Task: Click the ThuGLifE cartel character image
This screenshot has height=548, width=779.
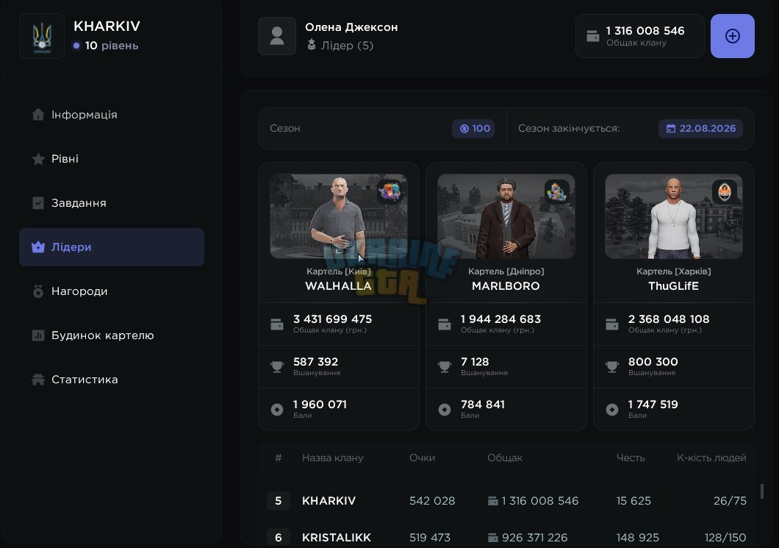Action: tap(674, 216)
